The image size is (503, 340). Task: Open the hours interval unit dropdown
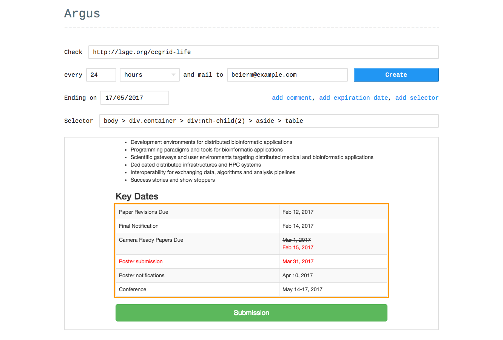(150, 75)
